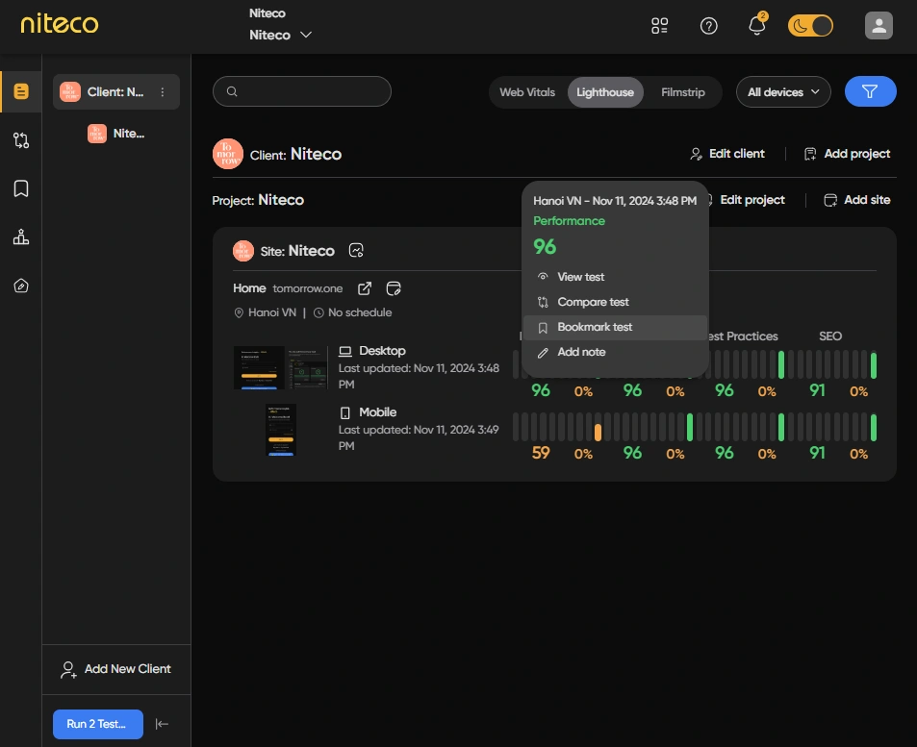Switch to Lighthouse tab
917x747 pixels.
coord(604,92)
